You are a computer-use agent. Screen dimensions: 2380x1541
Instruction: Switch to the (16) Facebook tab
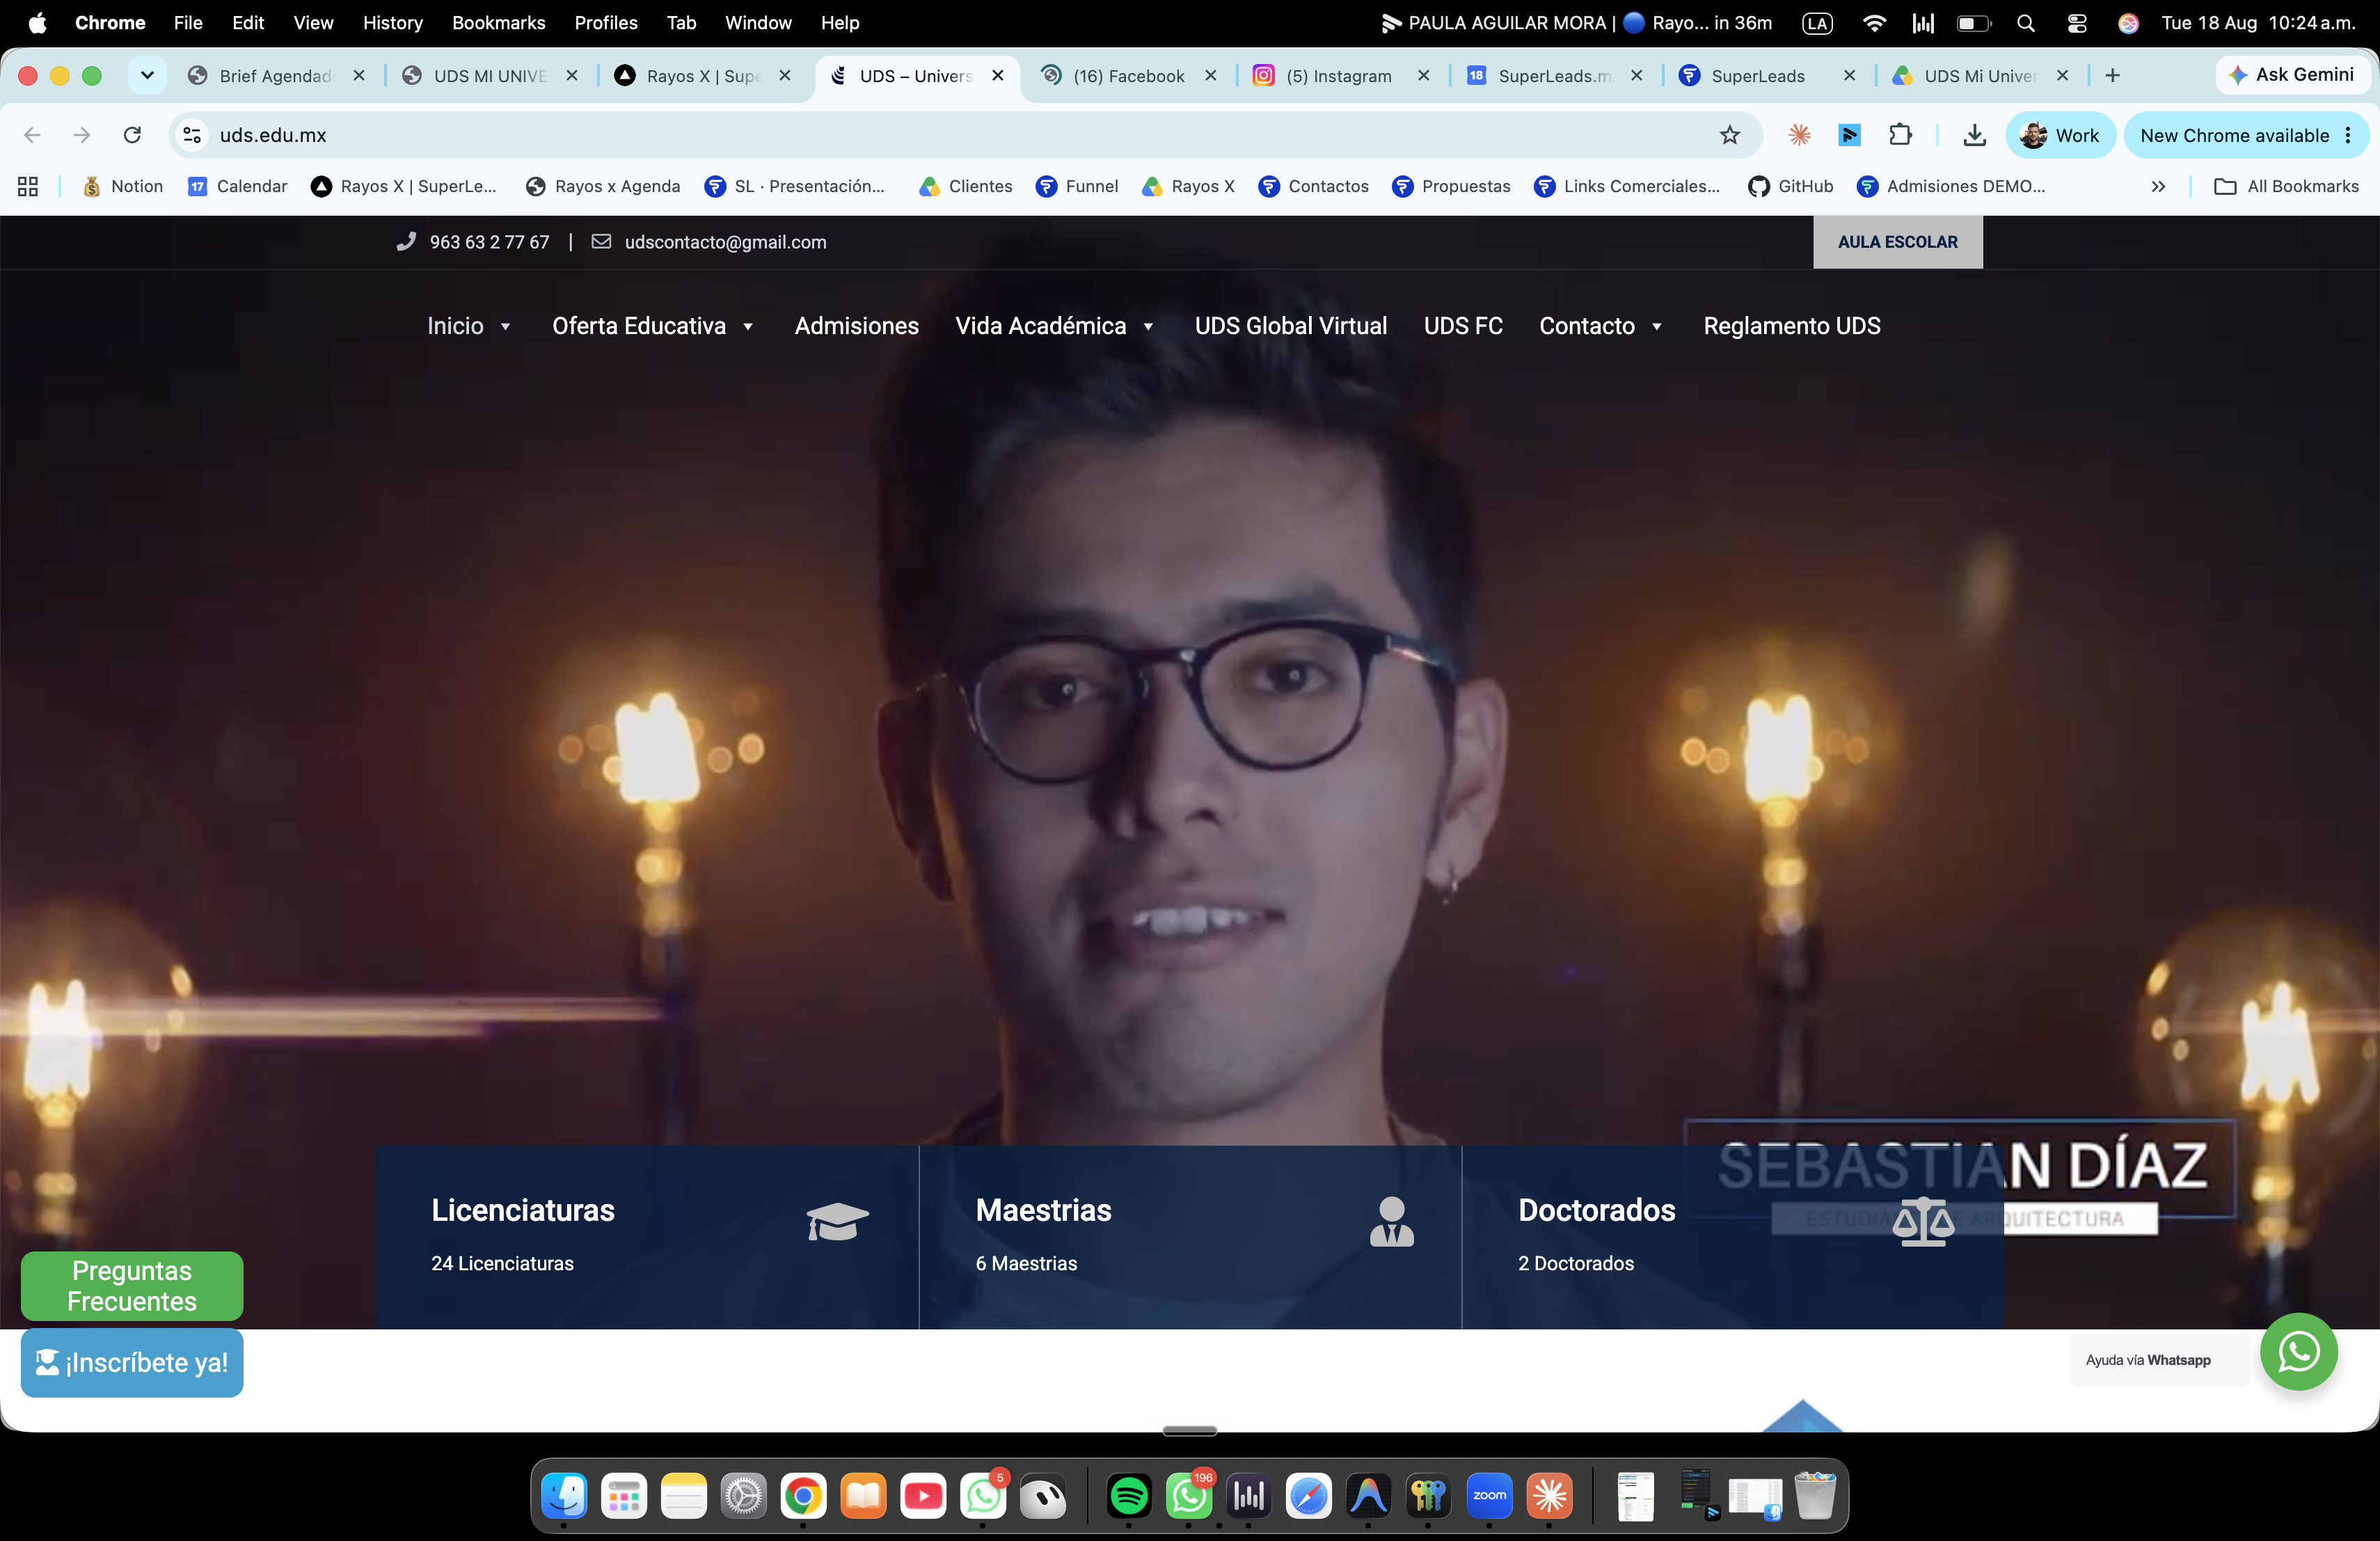click(x=1128, y=75)
